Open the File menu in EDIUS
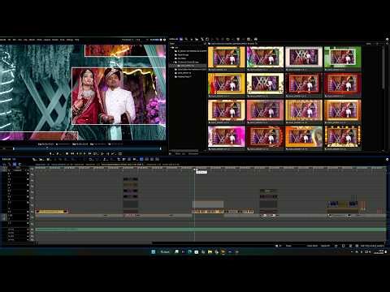Image resolution: width=390 pixels, height=292 pixels. coord(9,40)
